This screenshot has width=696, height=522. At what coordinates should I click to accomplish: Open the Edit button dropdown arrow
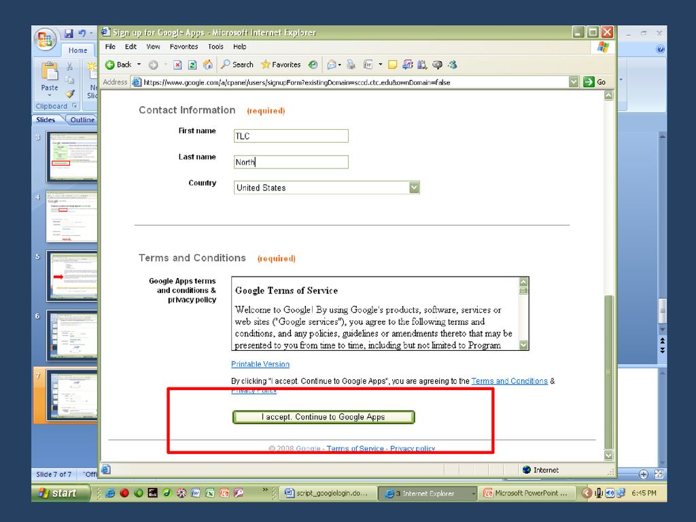381,65
